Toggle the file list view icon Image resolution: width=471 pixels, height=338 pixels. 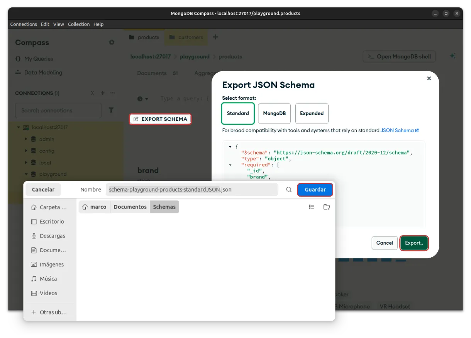pos(312,207)
